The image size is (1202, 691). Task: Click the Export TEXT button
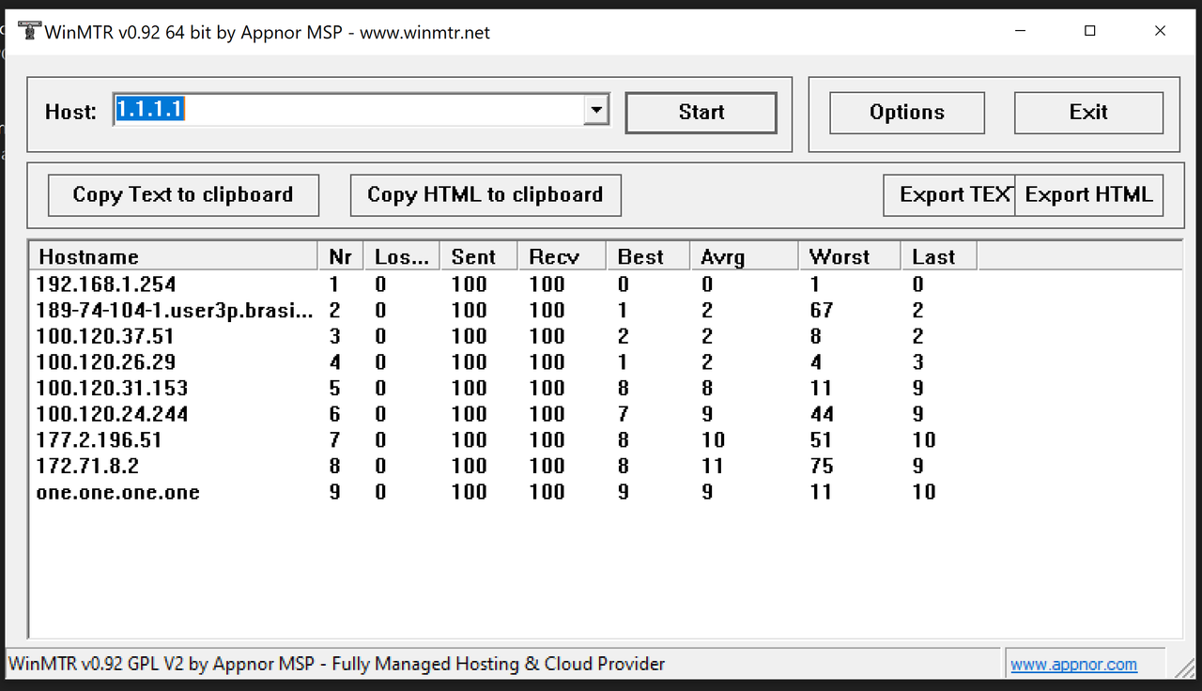pos(949,195)
